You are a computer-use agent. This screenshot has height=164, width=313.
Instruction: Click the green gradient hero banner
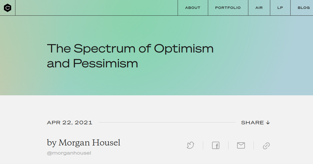pyautogui.click(x=156, y=86)
